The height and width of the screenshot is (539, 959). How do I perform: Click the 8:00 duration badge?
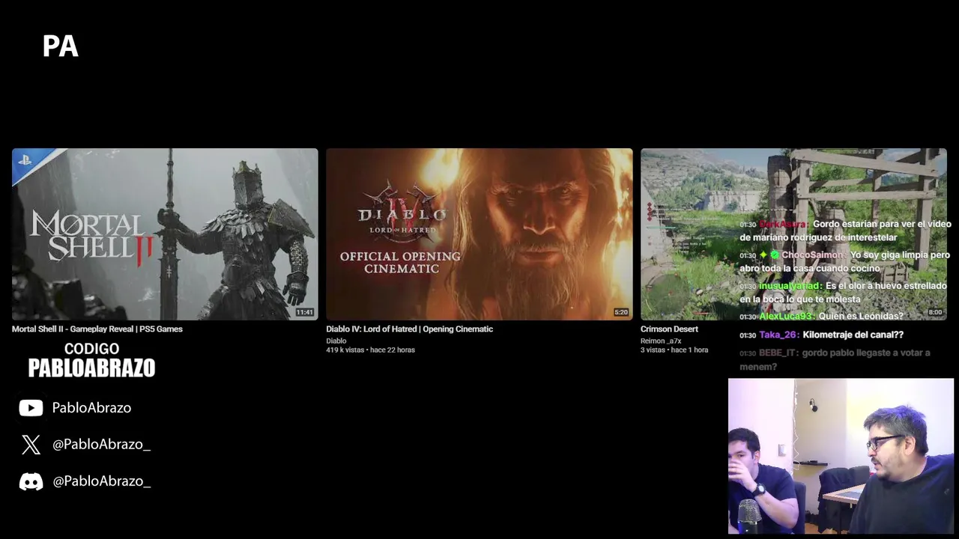pos(935,312)
